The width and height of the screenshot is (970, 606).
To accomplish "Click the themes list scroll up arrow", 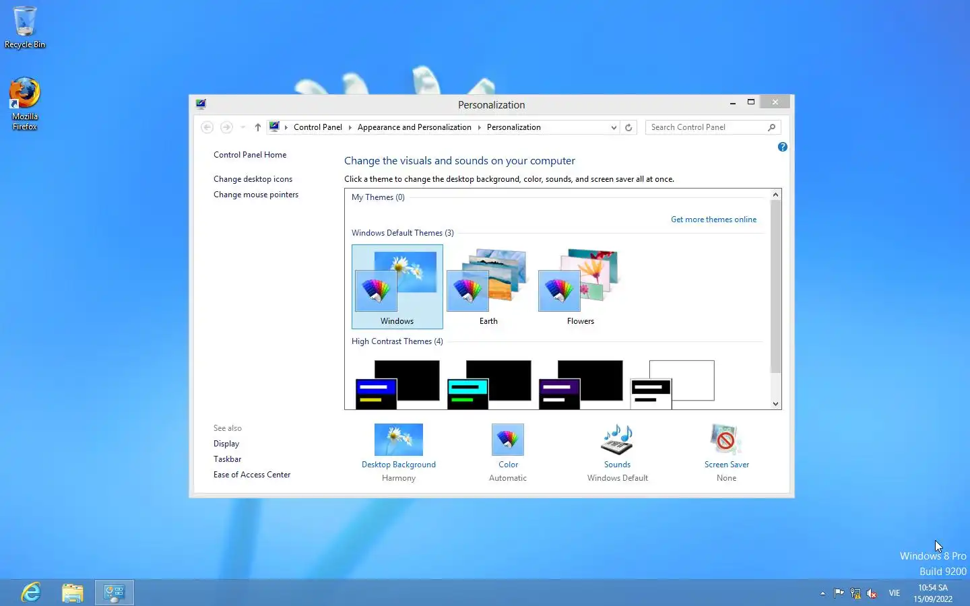I will (775, 195).
